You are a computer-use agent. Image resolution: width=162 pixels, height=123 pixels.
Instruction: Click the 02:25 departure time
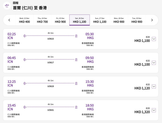point(12,34)
